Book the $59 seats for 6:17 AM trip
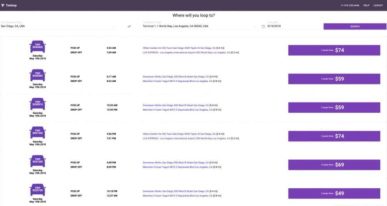The image size is (387, 206). tap(334, 79)
